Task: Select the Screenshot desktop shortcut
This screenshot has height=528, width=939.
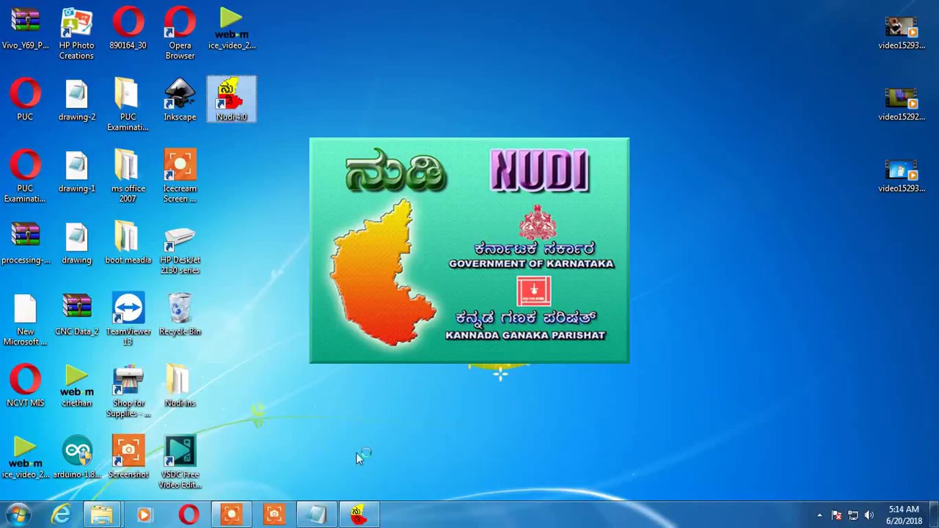Action: 128,457
